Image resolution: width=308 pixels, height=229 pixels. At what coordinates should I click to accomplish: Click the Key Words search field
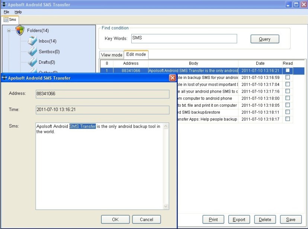[x=184, y=39]
